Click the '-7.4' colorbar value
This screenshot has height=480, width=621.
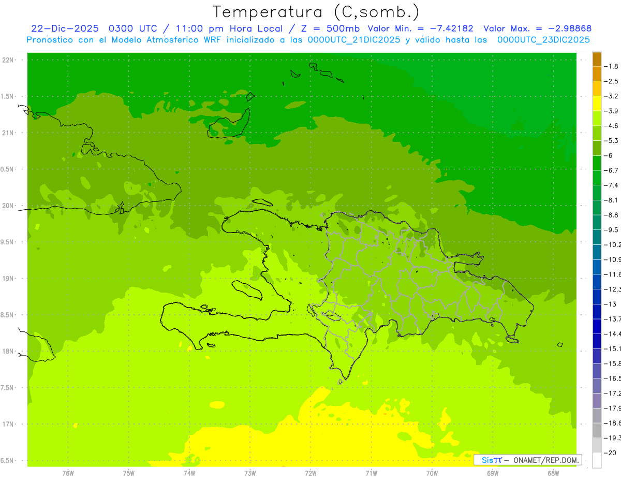click(x=612, y=185)
